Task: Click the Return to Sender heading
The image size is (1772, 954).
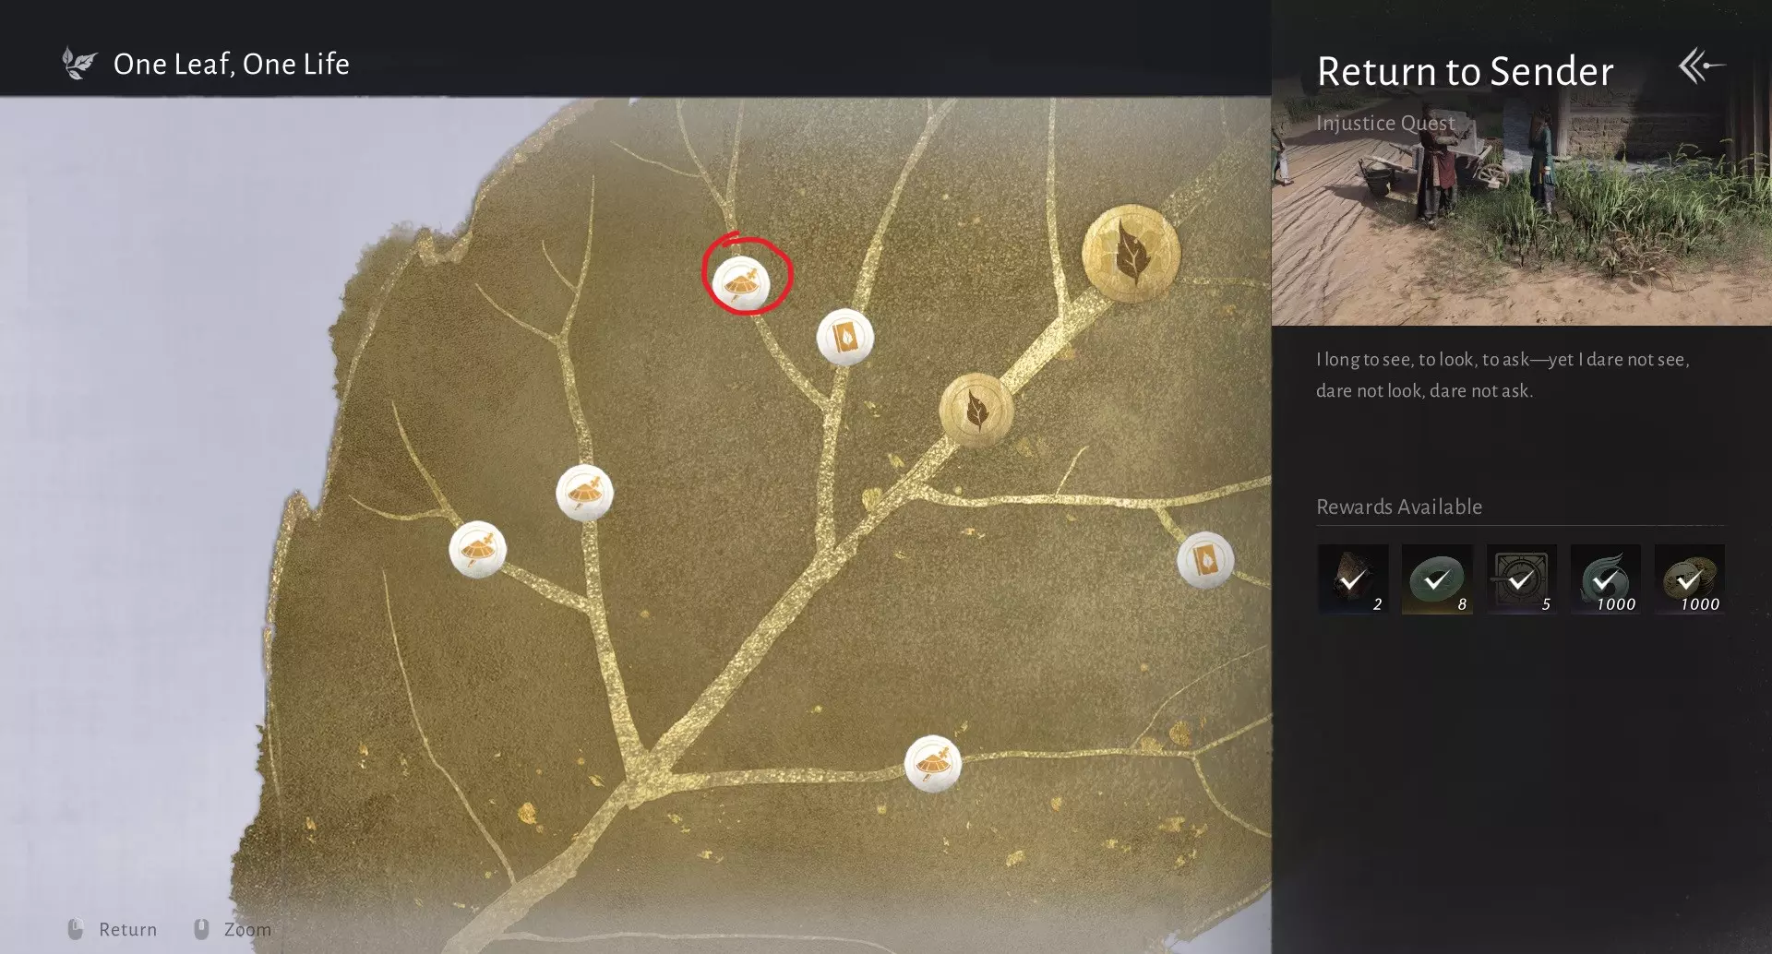Action: click(1465, 71)
